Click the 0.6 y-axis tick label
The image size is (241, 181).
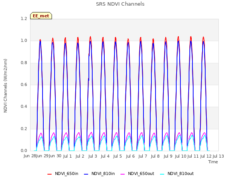pos(24,84)
